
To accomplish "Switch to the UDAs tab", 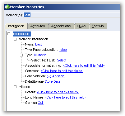I will click(81, 26).
